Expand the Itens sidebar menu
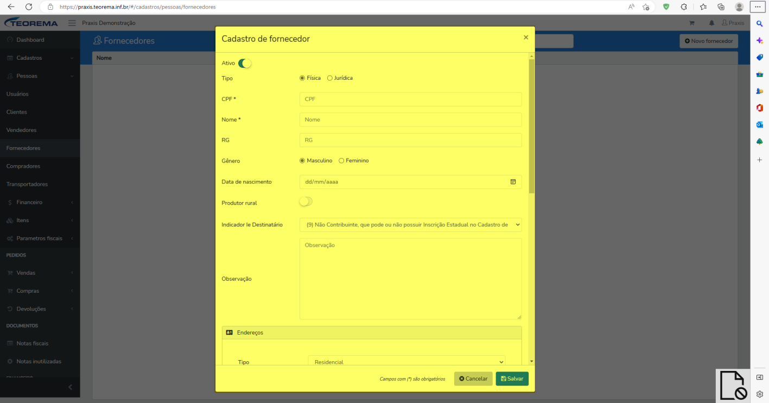This screenshot has height=403, width=769. click(40, 221)
